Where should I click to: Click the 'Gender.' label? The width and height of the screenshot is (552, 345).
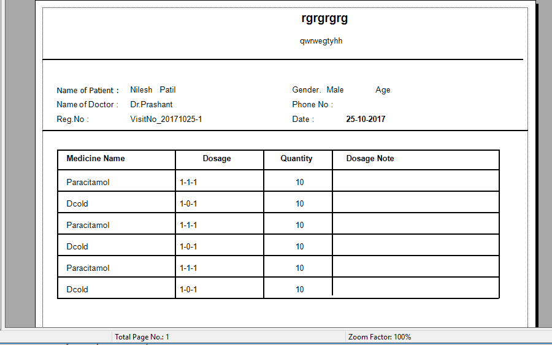pos(306,89)
